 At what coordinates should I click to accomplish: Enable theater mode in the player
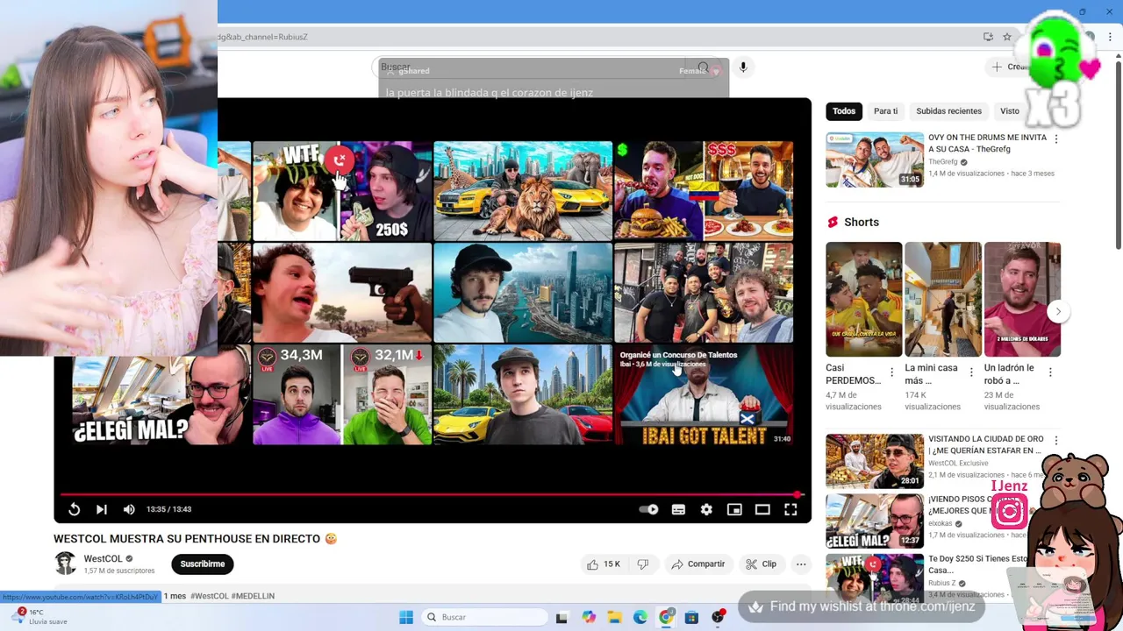(x=762, y=509)
